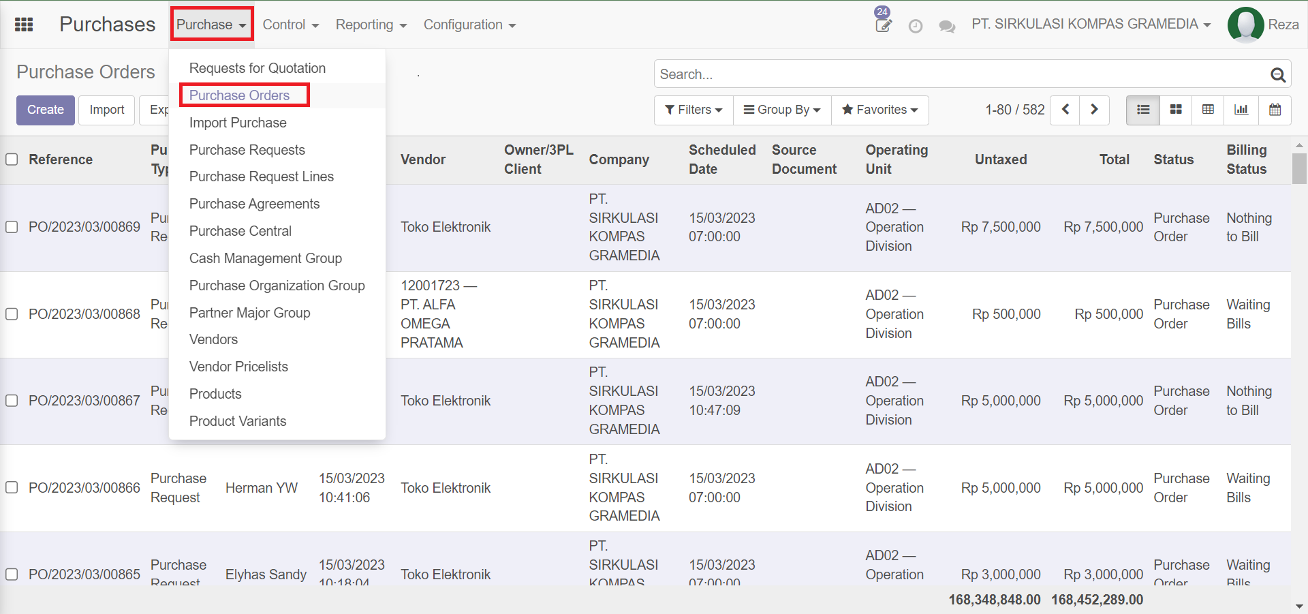Switch to graph view
Viewport: 1308px width, 614px height.
[1241, 110]
